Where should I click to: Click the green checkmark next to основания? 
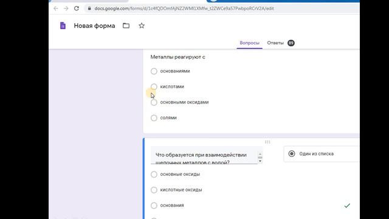[347, 206]
